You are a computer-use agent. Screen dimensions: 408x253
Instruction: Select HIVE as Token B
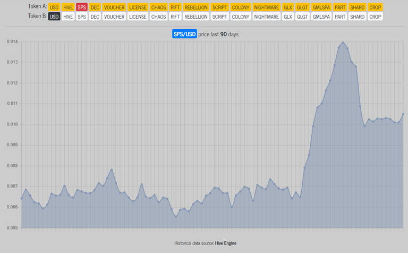point(68,16)
